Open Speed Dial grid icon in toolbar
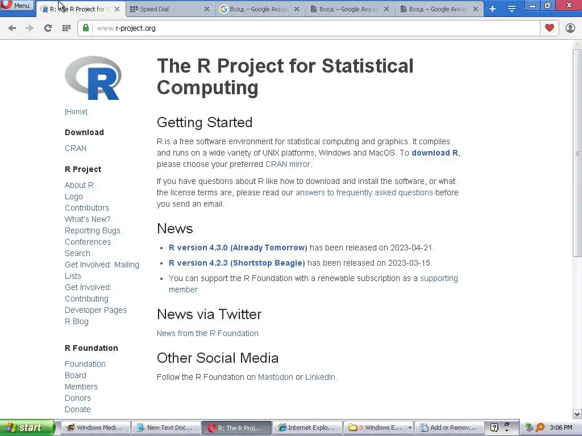 [66, 28]
